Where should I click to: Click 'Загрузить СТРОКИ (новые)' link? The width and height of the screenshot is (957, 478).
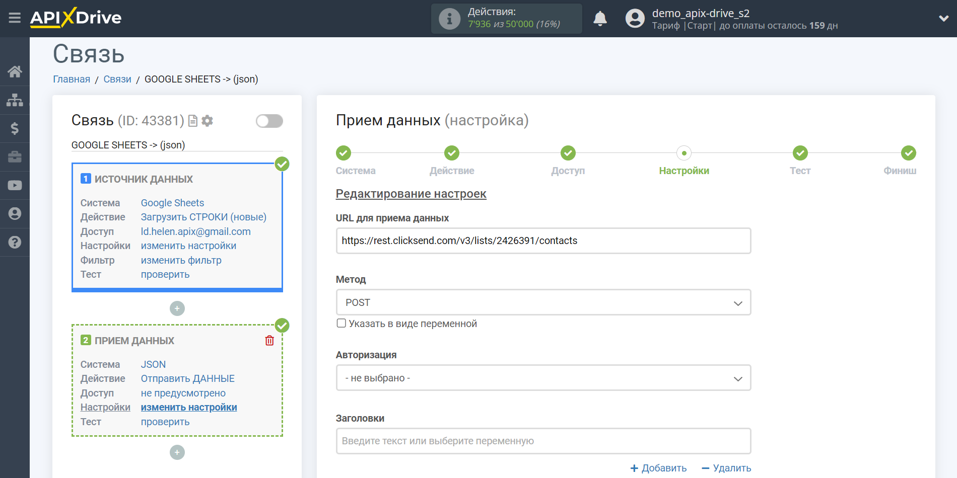(203, 217)
